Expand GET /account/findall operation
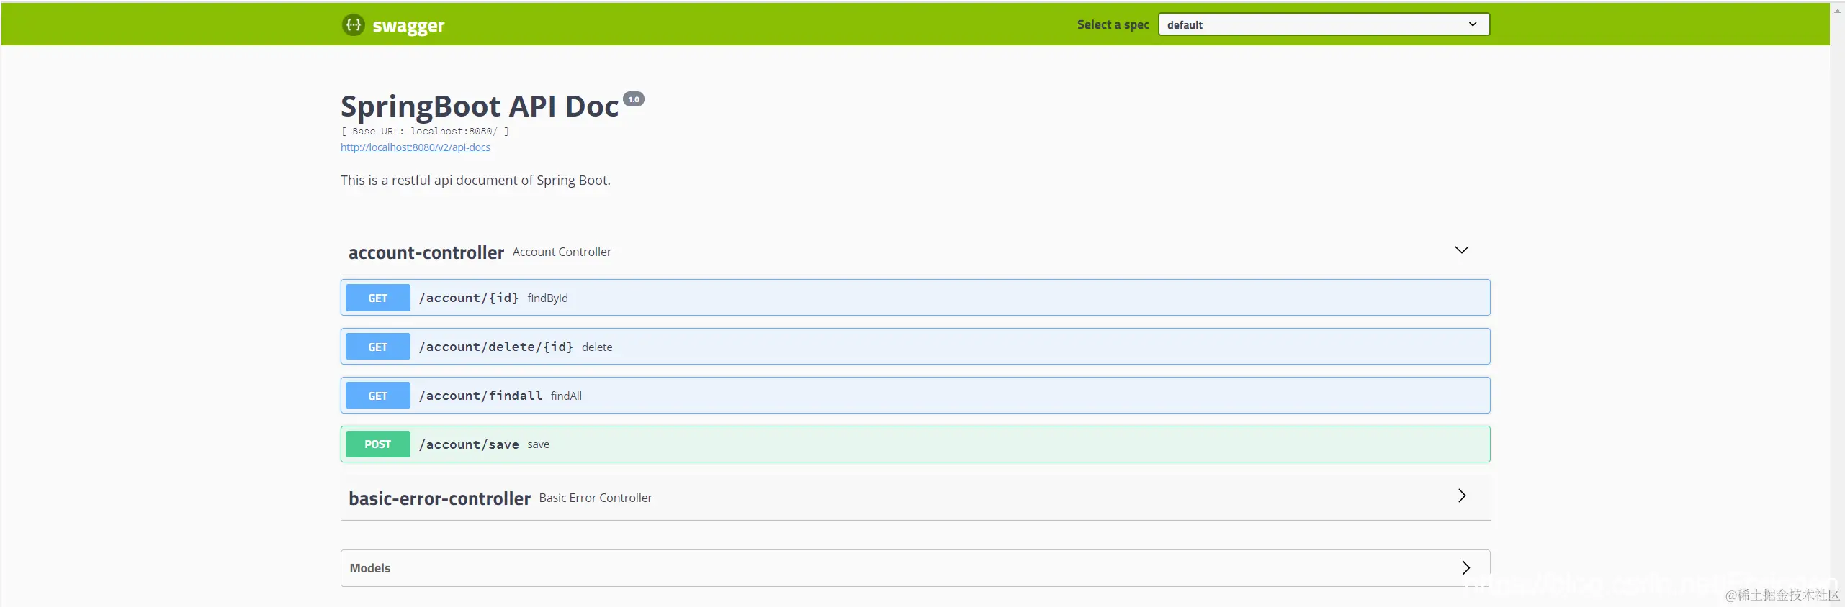 [x=915, y=396]
